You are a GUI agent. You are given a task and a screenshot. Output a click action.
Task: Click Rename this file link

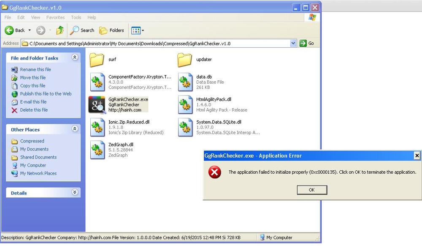(x=35, y=69)
